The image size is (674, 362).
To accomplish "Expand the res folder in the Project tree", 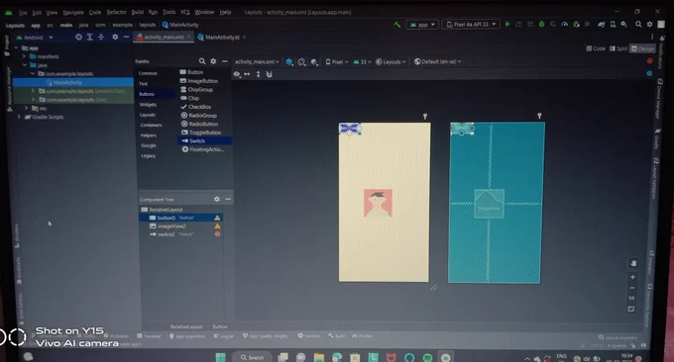I will pyautogui.click(x=26, y=108).
